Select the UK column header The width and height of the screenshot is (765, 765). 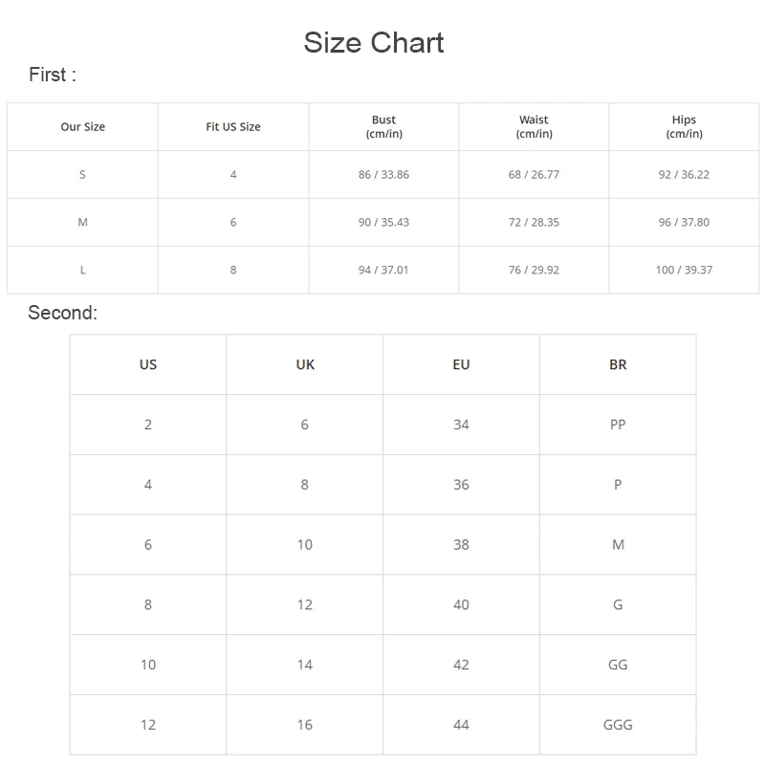(305, 364)
